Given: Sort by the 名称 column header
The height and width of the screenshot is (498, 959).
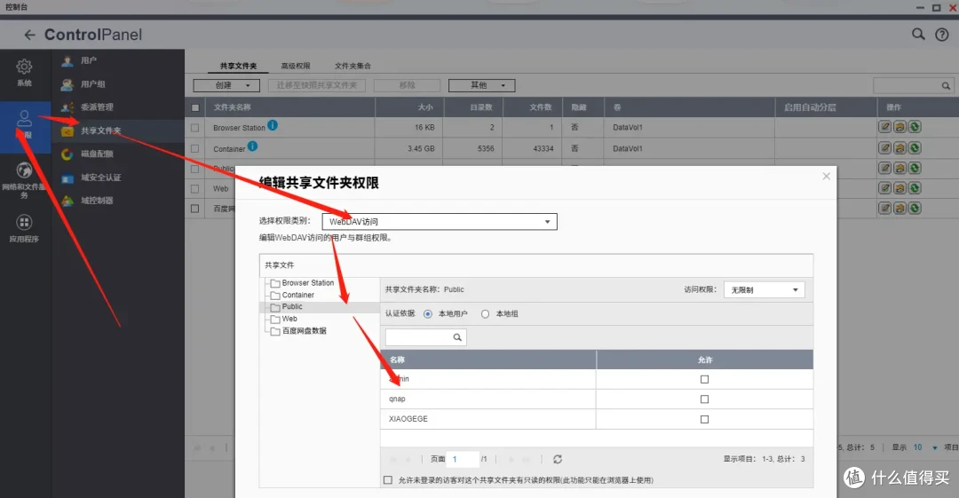Looking at the screenshot, I should coord(488,360).
